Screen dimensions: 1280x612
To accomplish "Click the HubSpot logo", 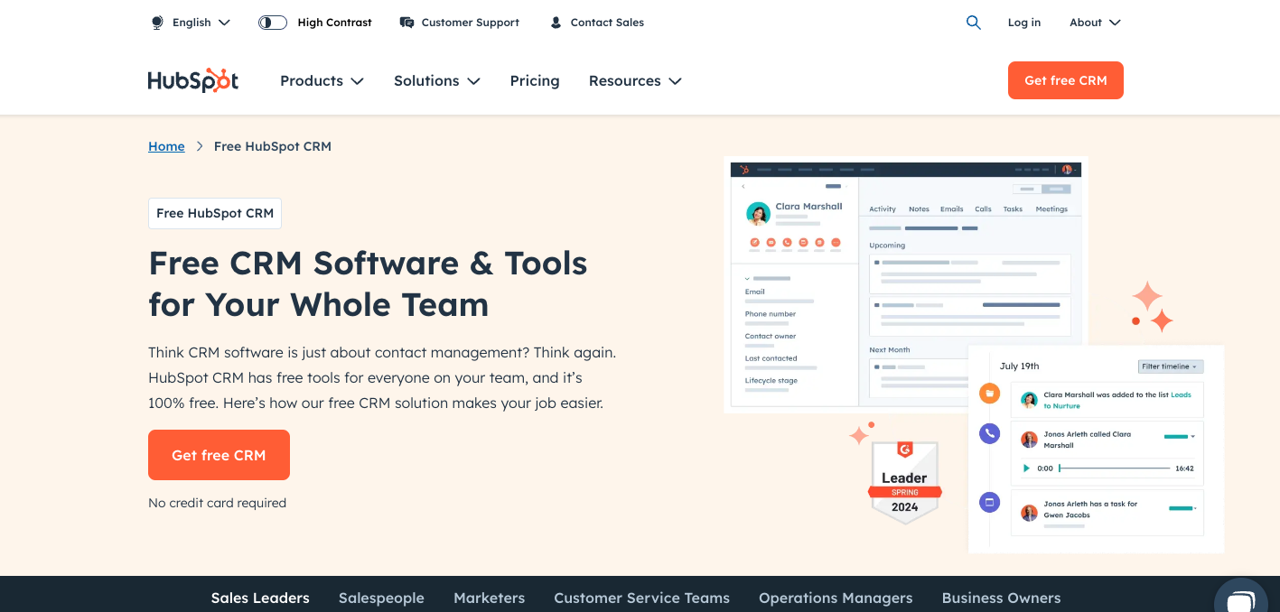I will tap(193, 80).
